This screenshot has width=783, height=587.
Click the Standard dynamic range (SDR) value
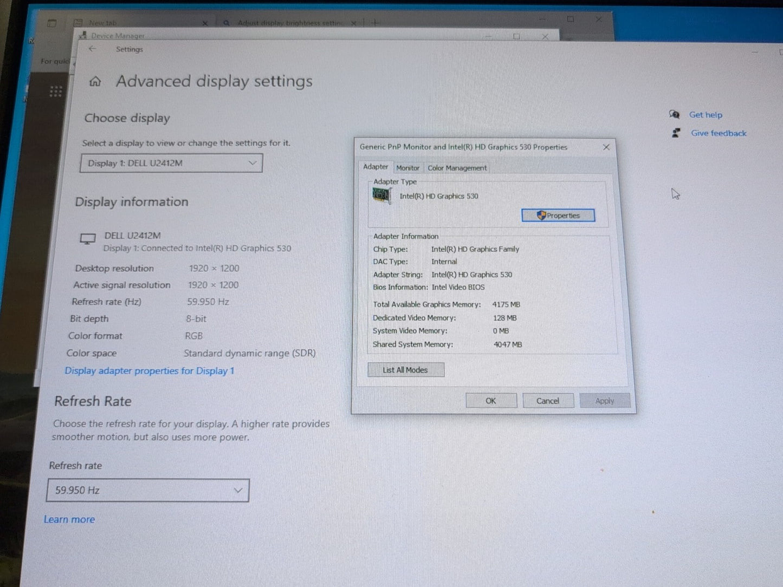(250, 353)
